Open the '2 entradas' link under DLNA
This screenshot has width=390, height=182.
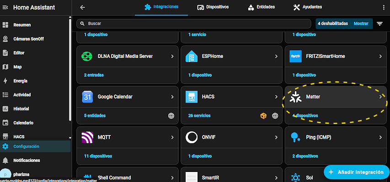click(x=94, y=75)
